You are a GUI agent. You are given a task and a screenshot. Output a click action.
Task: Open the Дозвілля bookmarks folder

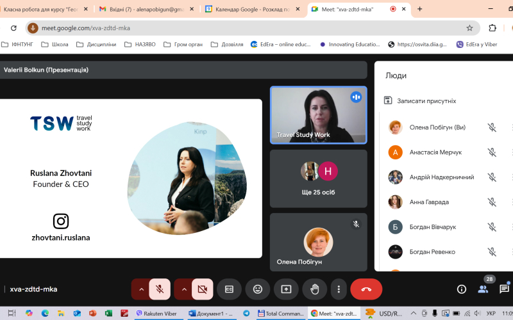(227, 44)
